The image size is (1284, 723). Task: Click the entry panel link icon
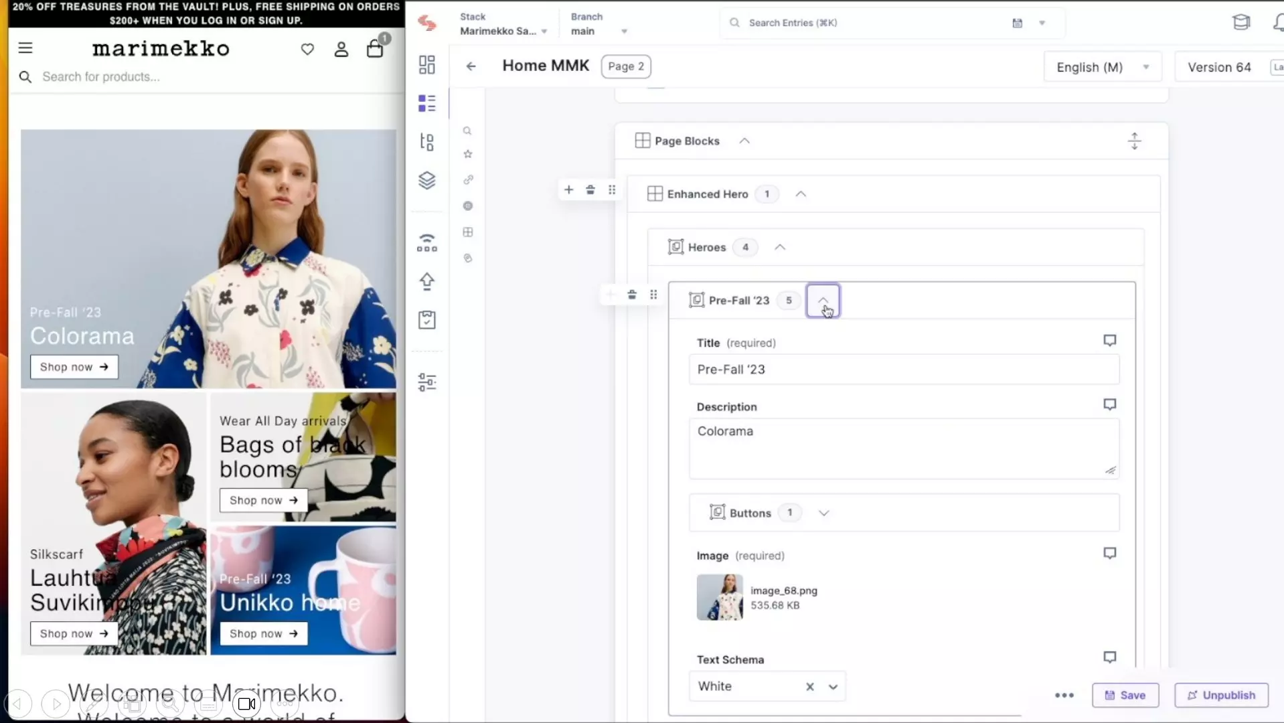point(468,180)
